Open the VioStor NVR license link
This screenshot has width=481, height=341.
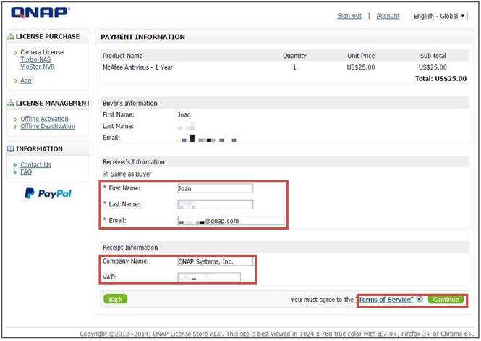[38, 67]
